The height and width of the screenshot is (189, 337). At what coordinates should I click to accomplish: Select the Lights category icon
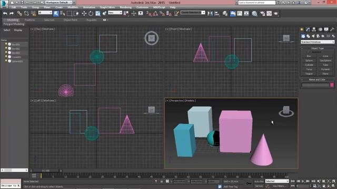click(313, 36)
